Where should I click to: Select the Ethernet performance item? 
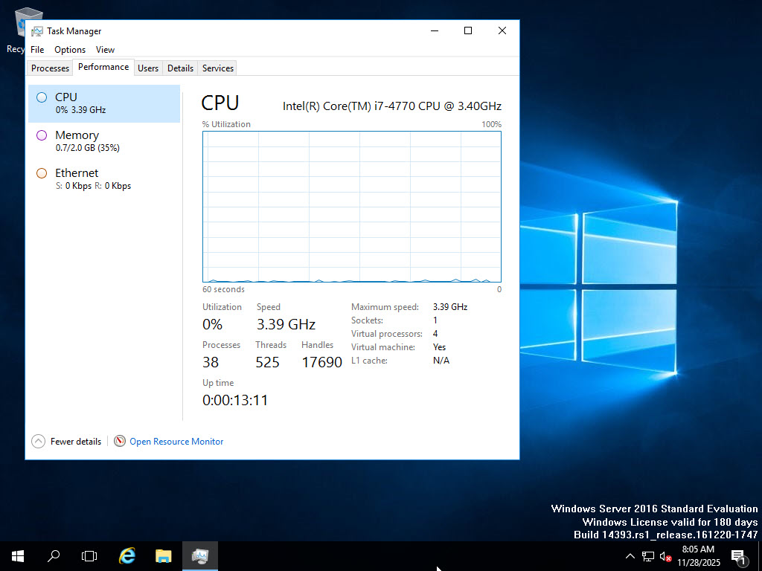103,178
